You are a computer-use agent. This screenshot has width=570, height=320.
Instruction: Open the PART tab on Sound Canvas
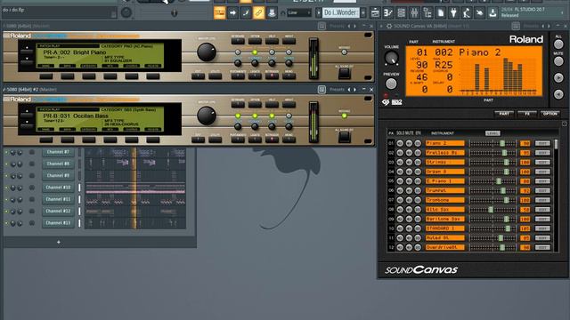[504, 114]
